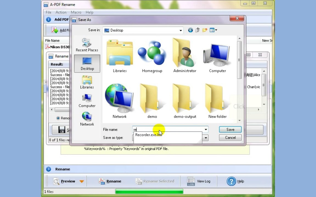Select the Libraries folder in file view

[x=120, y=56]
